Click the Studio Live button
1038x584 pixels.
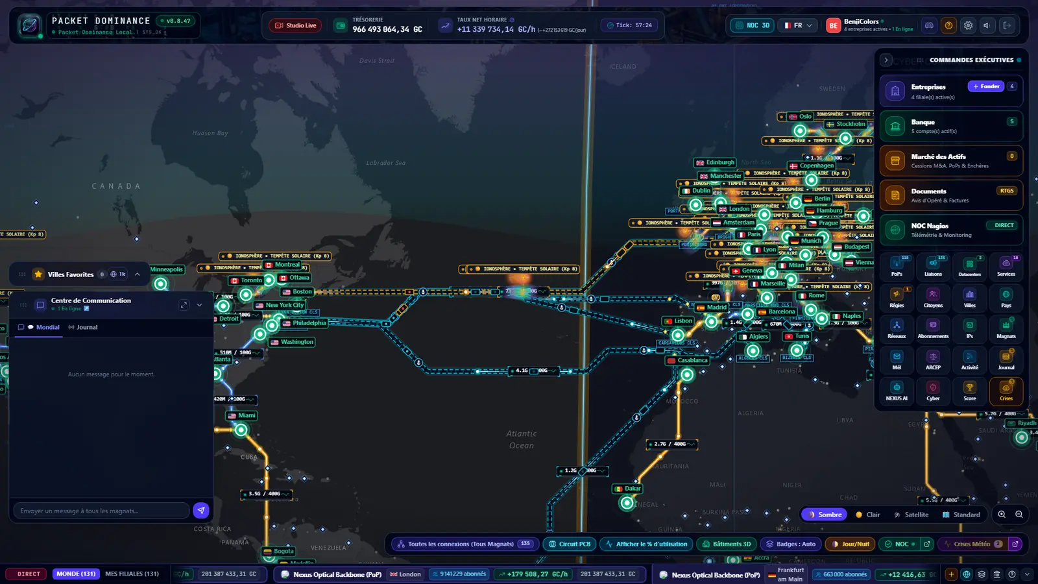pyautogui.click(x=296, y=25)
